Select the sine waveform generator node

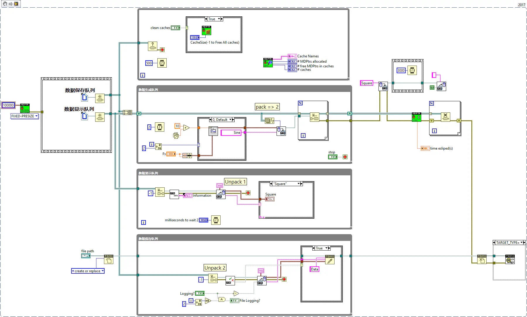click(213, 131)
